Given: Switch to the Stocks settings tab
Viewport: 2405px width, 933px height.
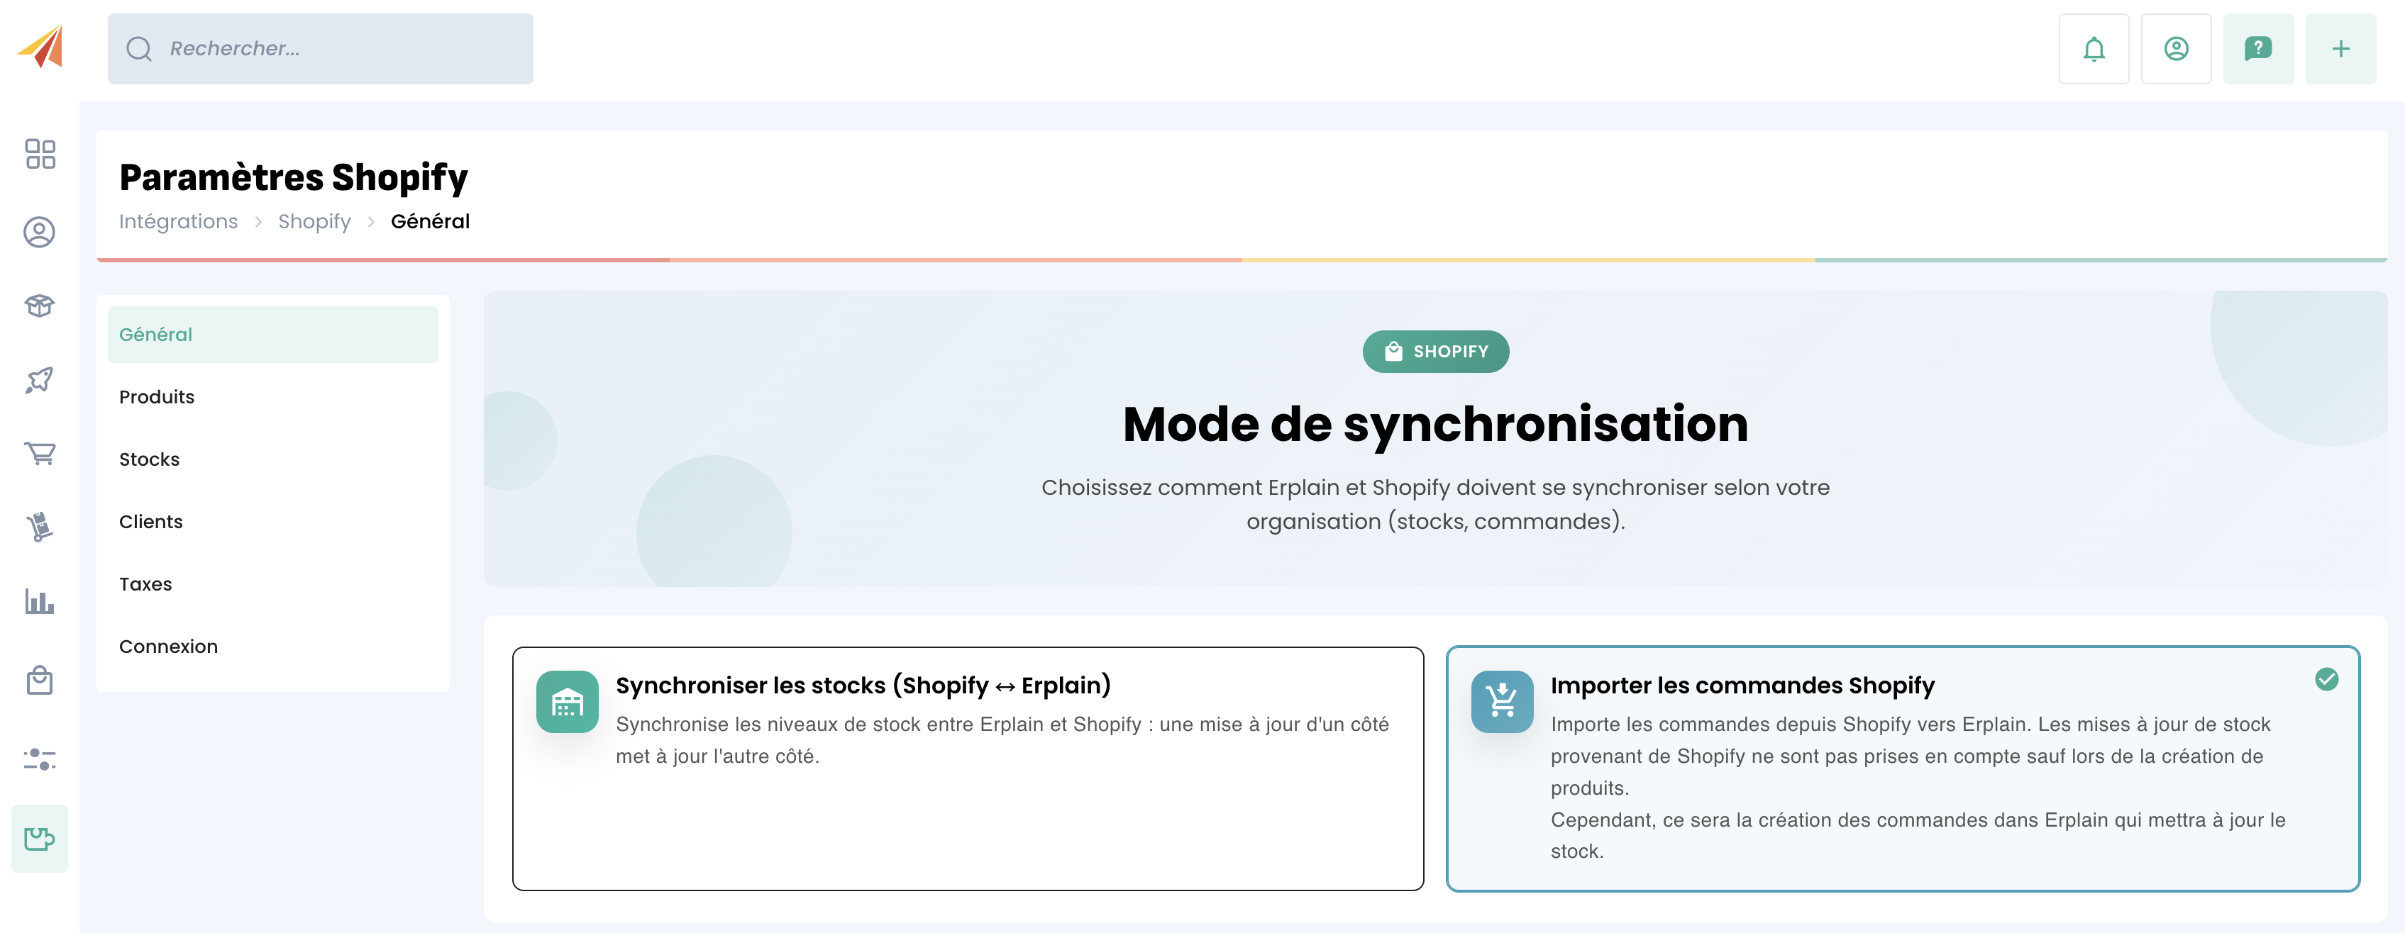Looking at the screenshot, I should pyautogui.click(x=150, y=459).
